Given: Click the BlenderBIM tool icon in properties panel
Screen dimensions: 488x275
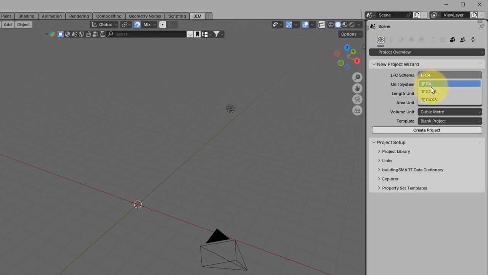Looking at the screenshot, I should point(380,39).
